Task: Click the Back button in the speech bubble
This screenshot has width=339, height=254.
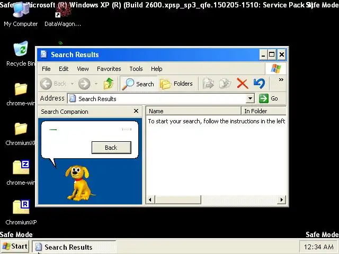Action: coord(111,148)
